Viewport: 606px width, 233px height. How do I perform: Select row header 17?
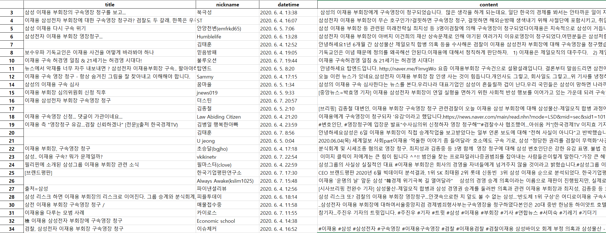pos(12,109)
